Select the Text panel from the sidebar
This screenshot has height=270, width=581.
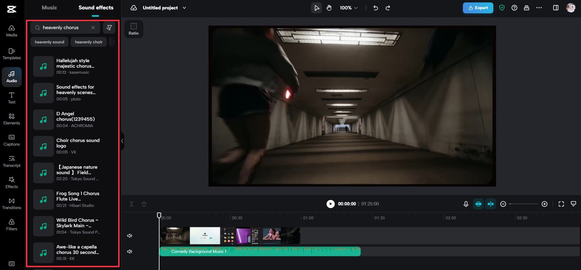click(11, 98)
